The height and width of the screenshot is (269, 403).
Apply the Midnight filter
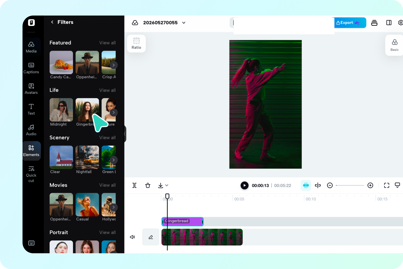pyautogui.click(x=61, y=110)
